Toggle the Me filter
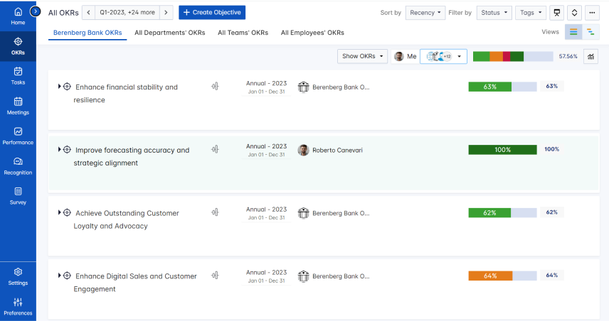 [406, 57]
